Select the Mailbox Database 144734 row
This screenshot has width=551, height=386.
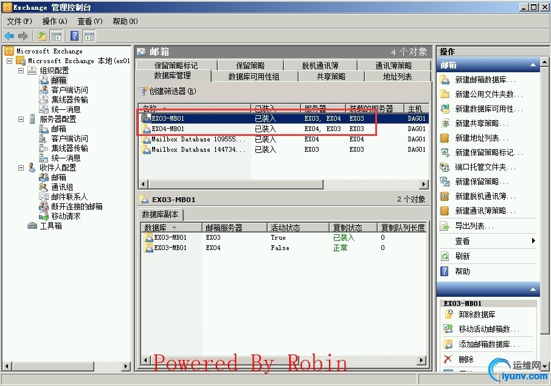[283, 149]
